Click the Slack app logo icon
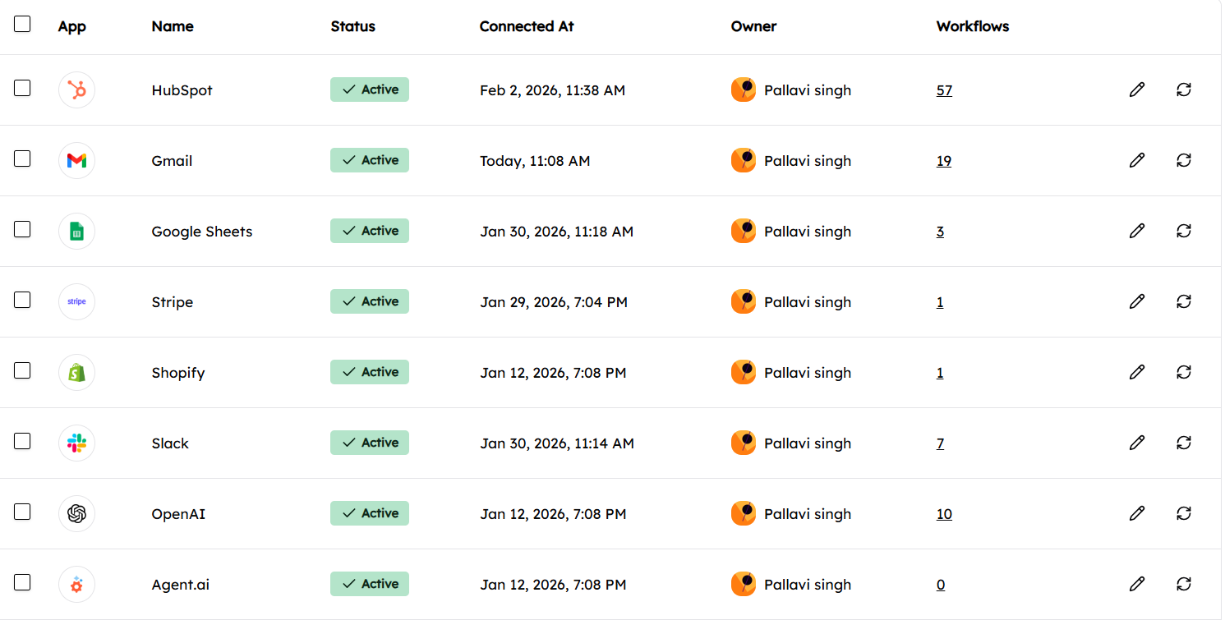The height and width of the screenshot is (620, 1225). click(x=76, y=443)
